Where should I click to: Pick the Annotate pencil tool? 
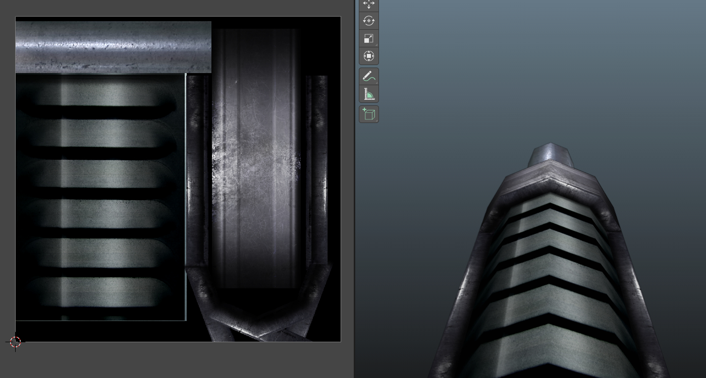click(x=369, y=77)
